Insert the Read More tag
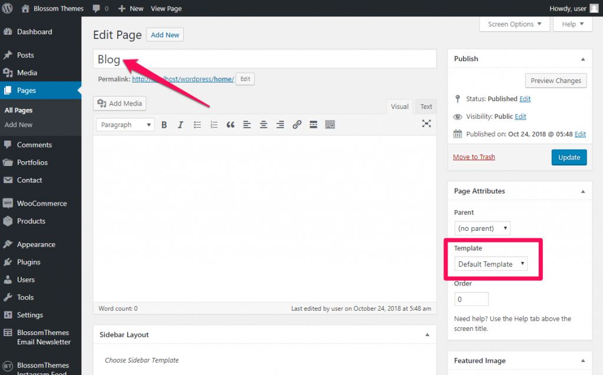Viewport: 603px width, 375px height. 313,124
